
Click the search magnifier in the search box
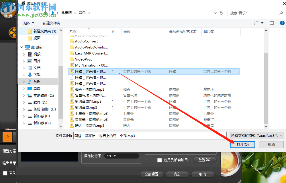pyautogui.click(x=281, y=13)
